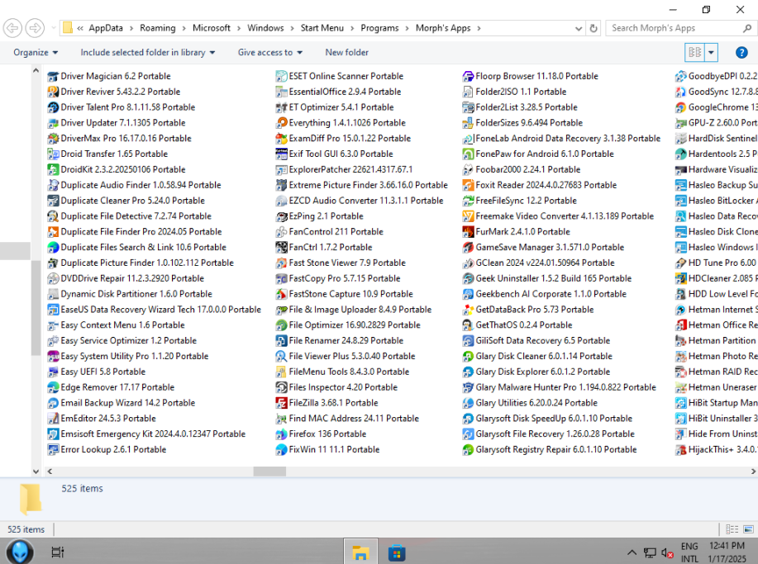
Task: Go back to the previous folder
Action: [13, 28]
